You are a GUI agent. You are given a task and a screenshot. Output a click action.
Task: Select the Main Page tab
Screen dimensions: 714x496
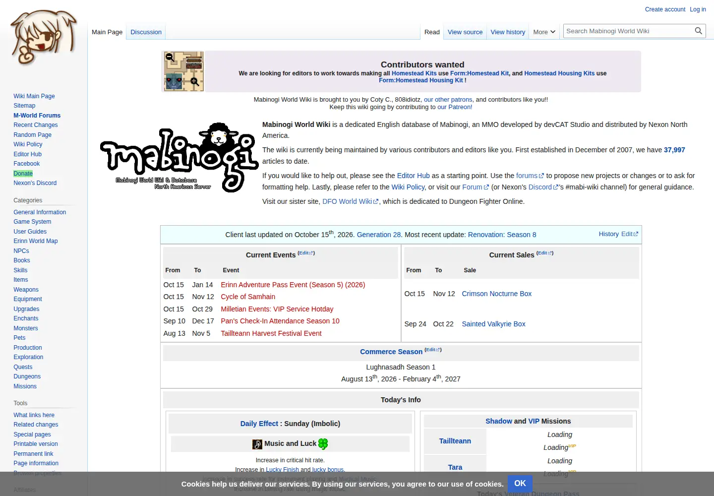[x=107, y=32]
